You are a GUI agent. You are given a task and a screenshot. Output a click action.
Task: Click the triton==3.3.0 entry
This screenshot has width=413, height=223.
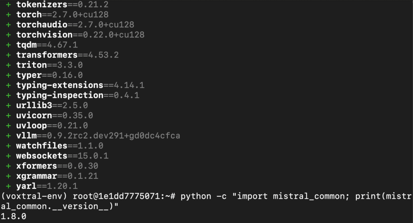tap(50, 65)
